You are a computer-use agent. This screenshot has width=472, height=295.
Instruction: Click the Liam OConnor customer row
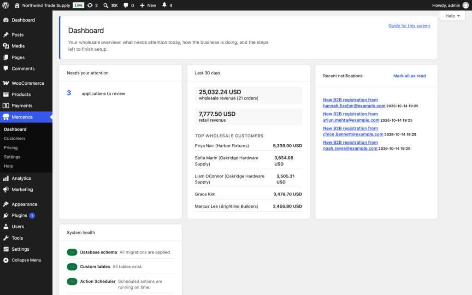pyautogui.click(x=248, y=179)
